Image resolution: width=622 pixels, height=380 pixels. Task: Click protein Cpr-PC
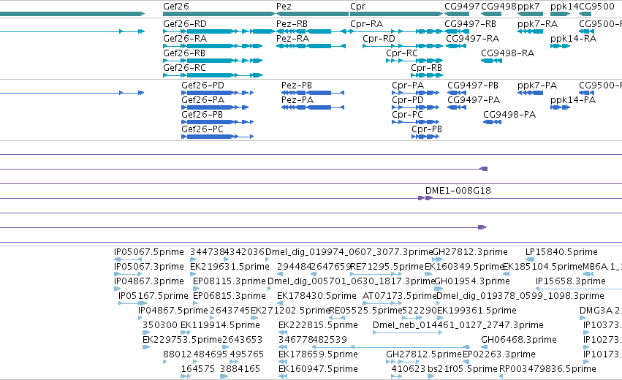click(x=407, y=115)
